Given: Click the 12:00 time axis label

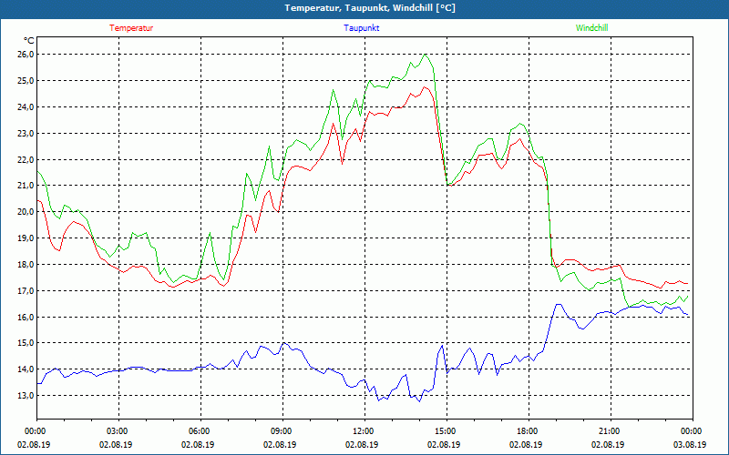Looking at the screenshot, I should point(364,431).
